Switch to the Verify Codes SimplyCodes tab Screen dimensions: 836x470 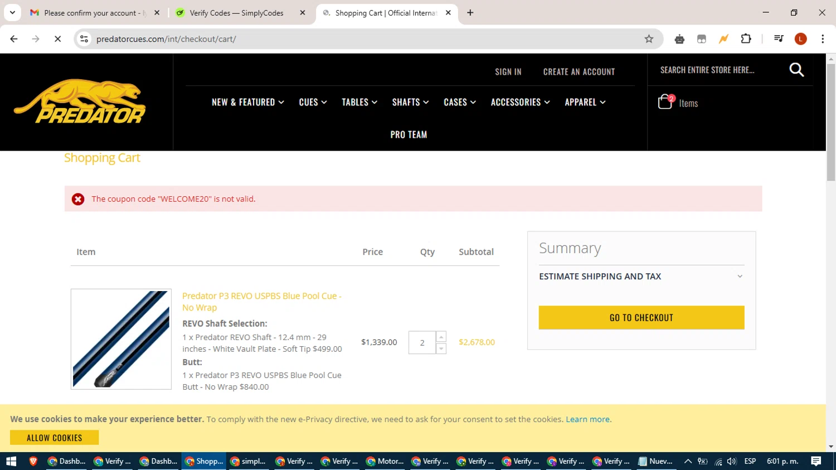click(x=240, y=13)
